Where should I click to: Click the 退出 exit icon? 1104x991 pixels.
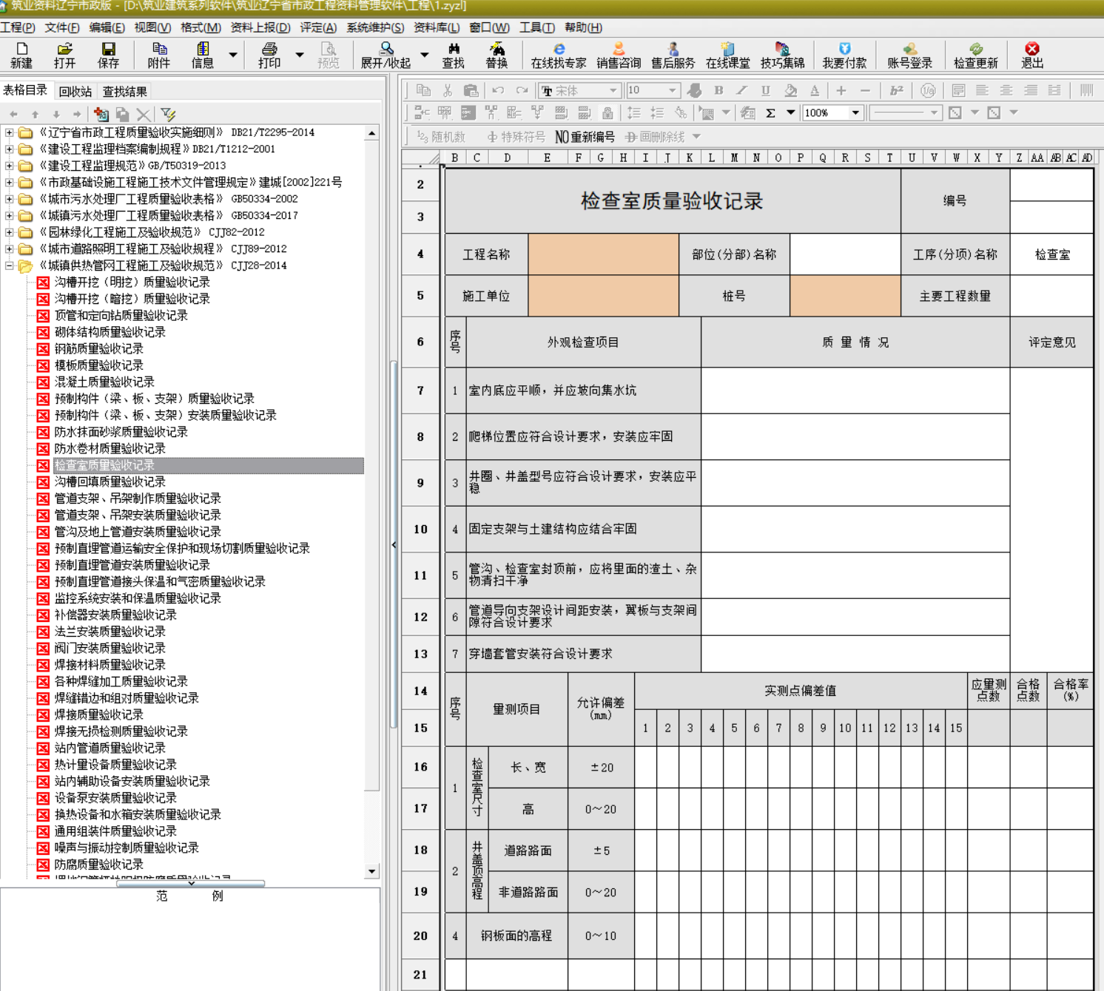coord(1032,55)
